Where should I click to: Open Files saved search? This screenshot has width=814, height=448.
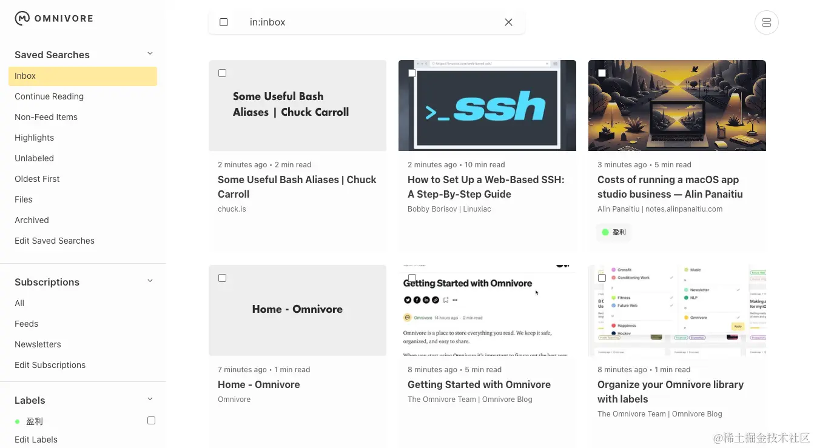click(24, 199)
